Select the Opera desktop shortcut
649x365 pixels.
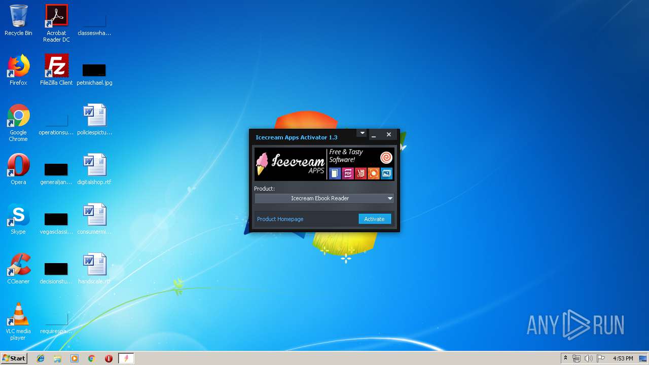(x=18, y=169)
